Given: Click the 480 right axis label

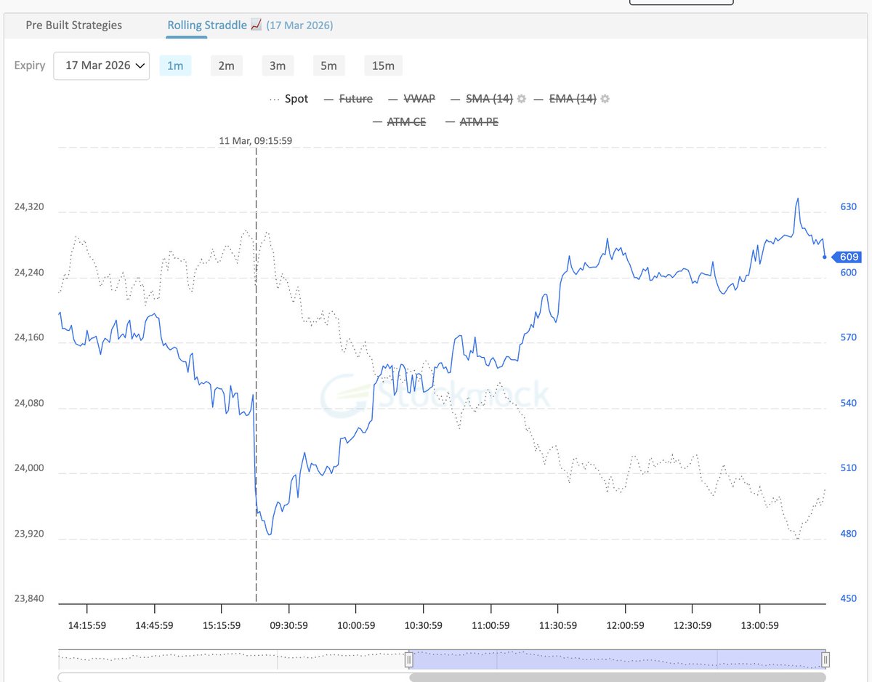Looking at the screenshot, I should point(848,533).
